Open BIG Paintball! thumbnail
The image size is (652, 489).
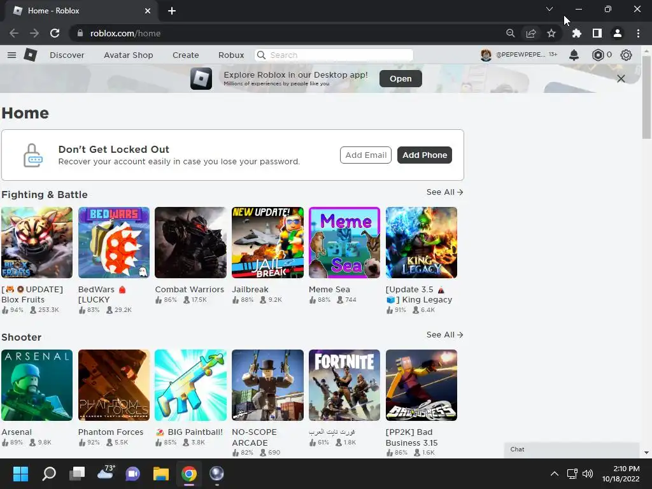pos(191,385)
